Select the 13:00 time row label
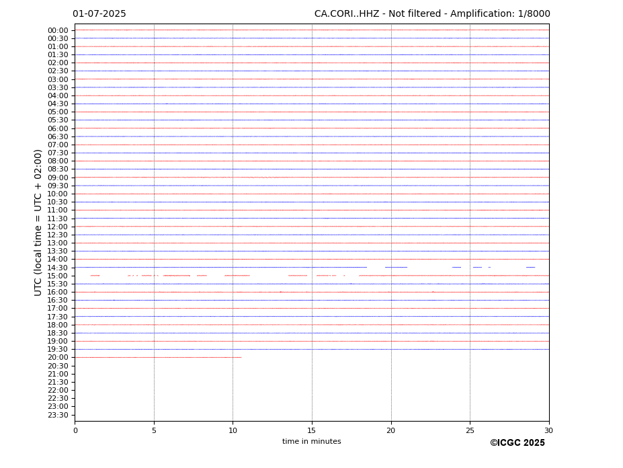Image resolution: width=623 pixels, height=468 pixels. click(x=58, y=243)
